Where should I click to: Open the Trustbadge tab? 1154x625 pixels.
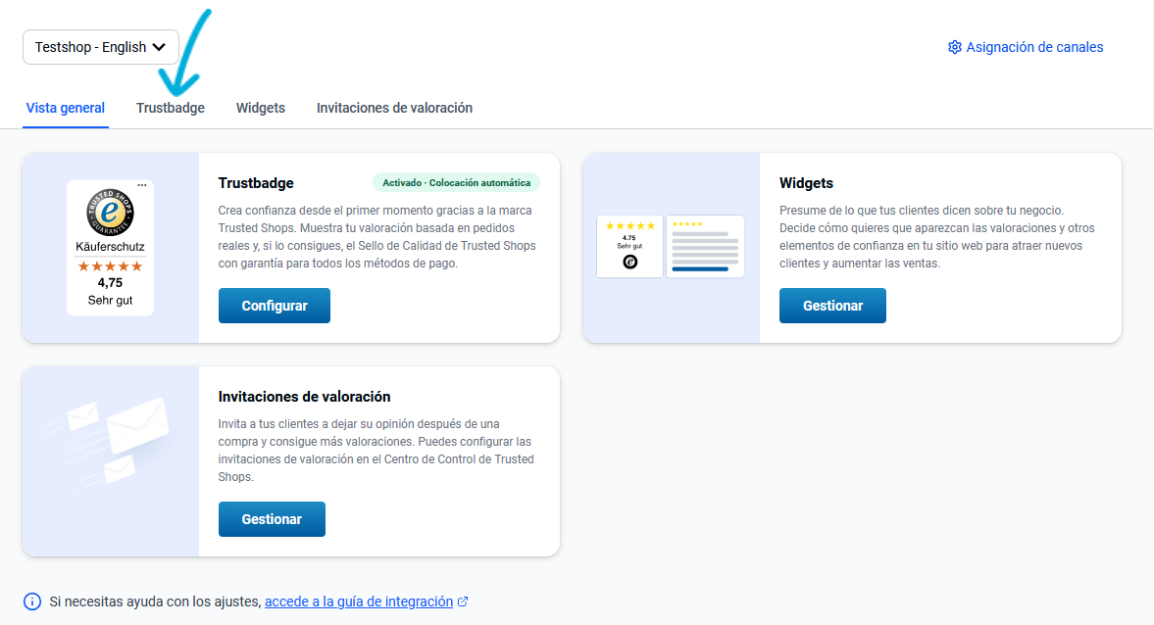coord(171,108)
